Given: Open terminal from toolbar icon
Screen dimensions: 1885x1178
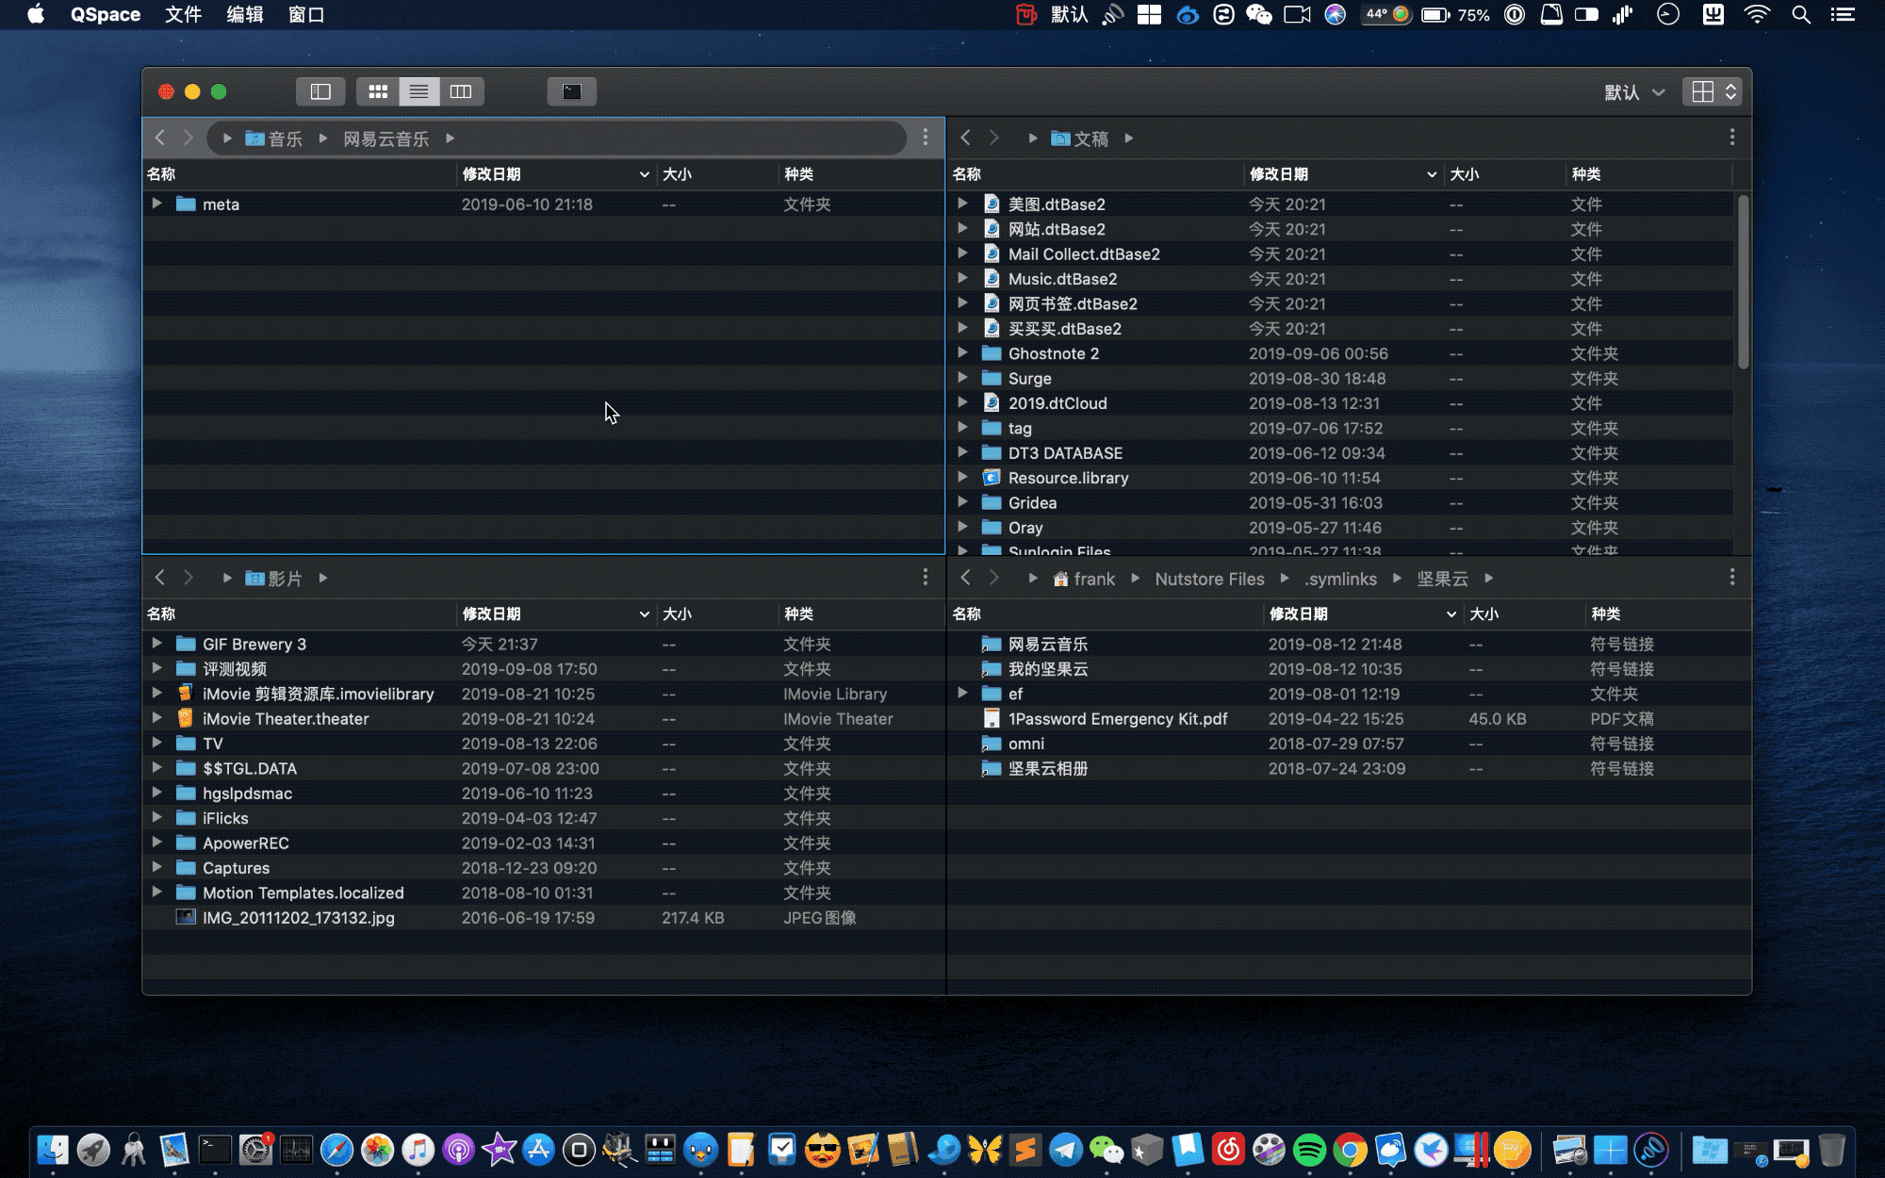Looking at the screenshot, I should [x=571, y=91].
